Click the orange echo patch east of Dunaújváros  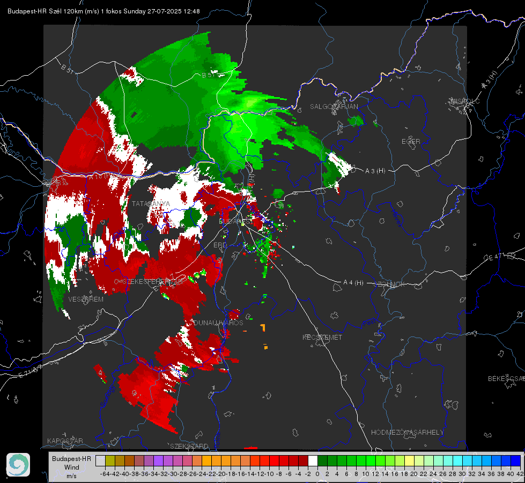coord(263,327)
